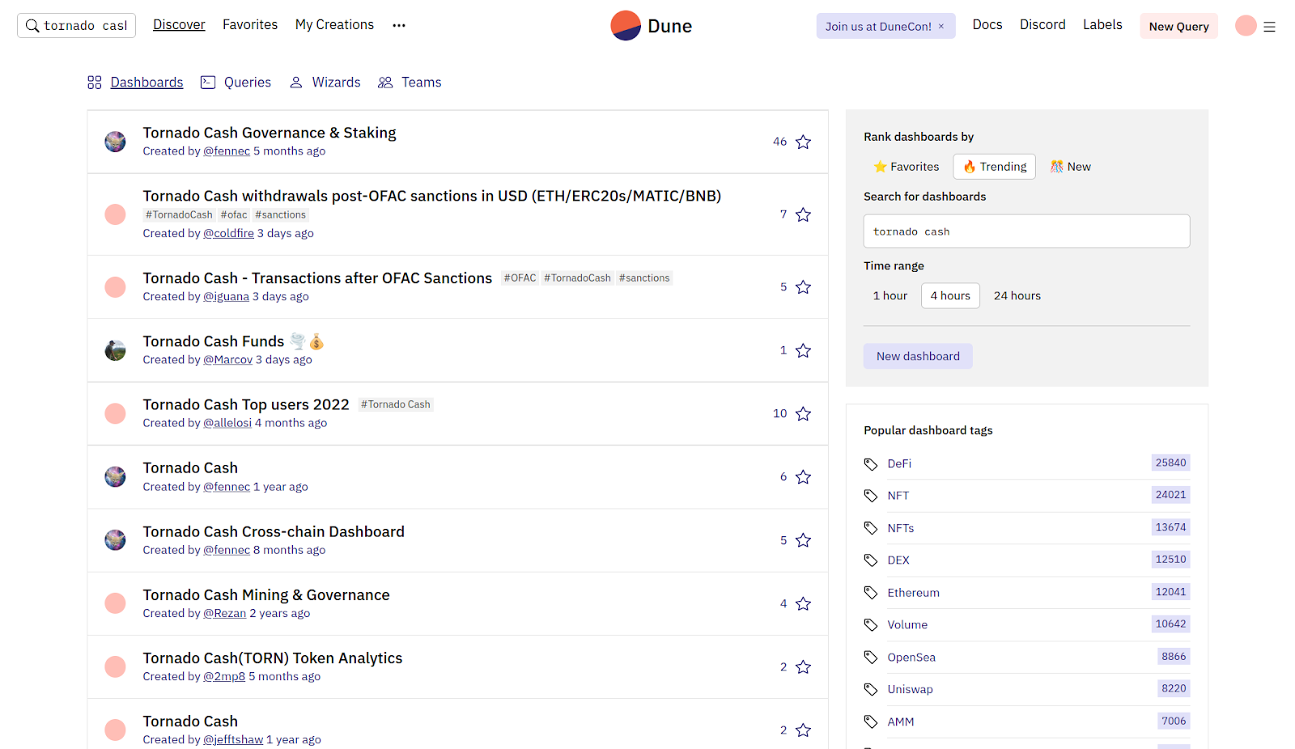Rank dashboards by Favorites
Image resolution: width=1295 pixels, height=749 pixels.
[x=906, y=167]
